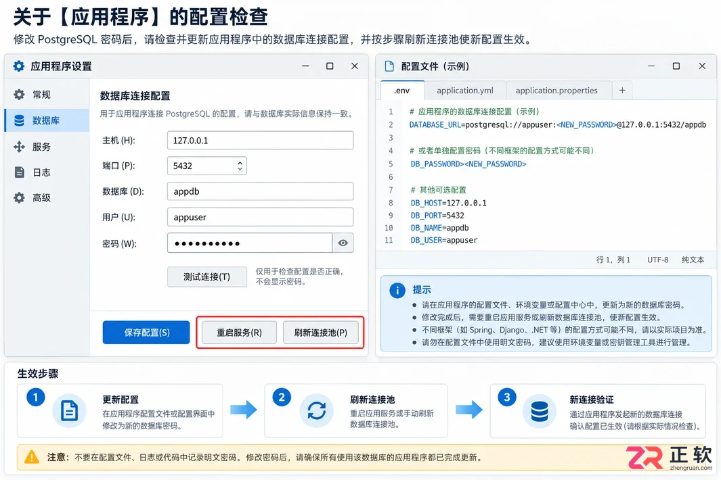Click the 刷新连接池(P) button
721x480 pixels.
pyautogui.click(x=320, y=332)
